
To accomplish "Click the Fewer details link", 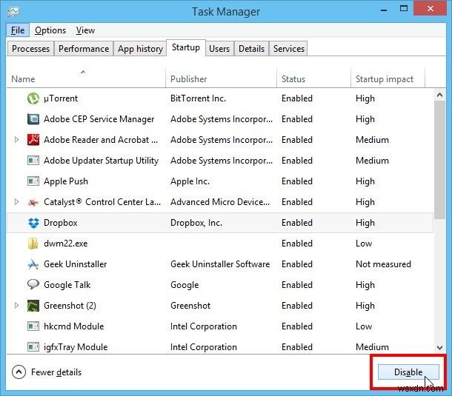I will [56, 372].
